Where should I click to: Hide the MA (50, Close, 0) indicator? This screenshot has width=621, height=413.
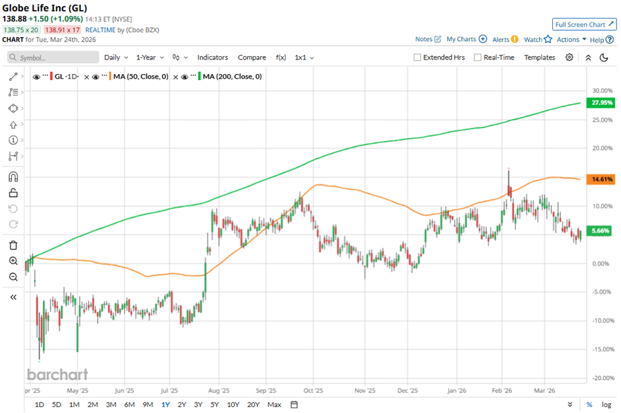[x=96, y=77]
